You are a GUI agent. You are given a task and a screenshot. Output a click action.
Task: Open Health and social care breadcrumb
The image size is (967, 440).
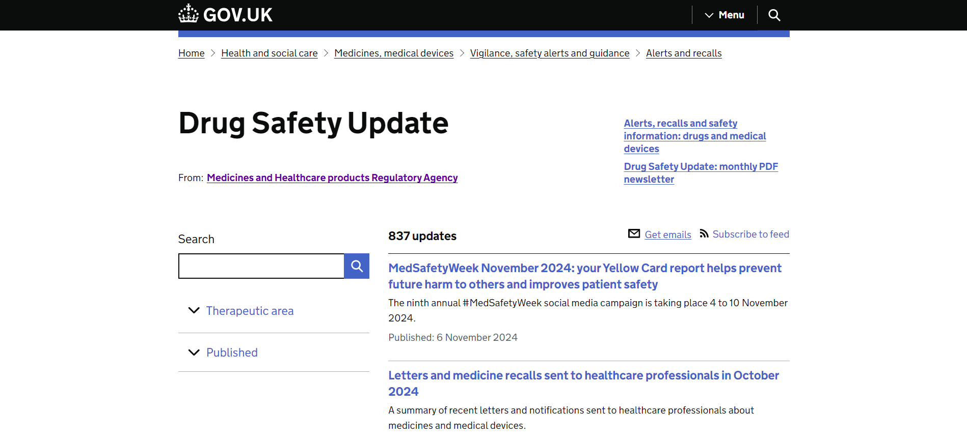point(269,53)
